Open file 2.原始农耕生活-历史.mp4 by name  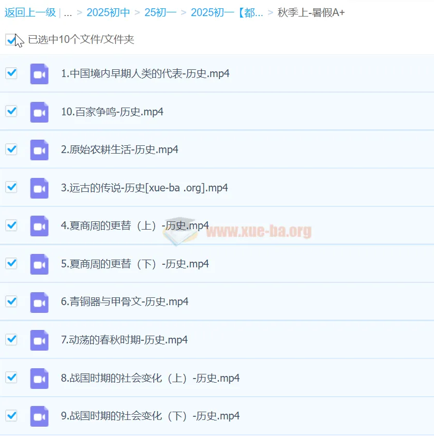click(119, 150)
